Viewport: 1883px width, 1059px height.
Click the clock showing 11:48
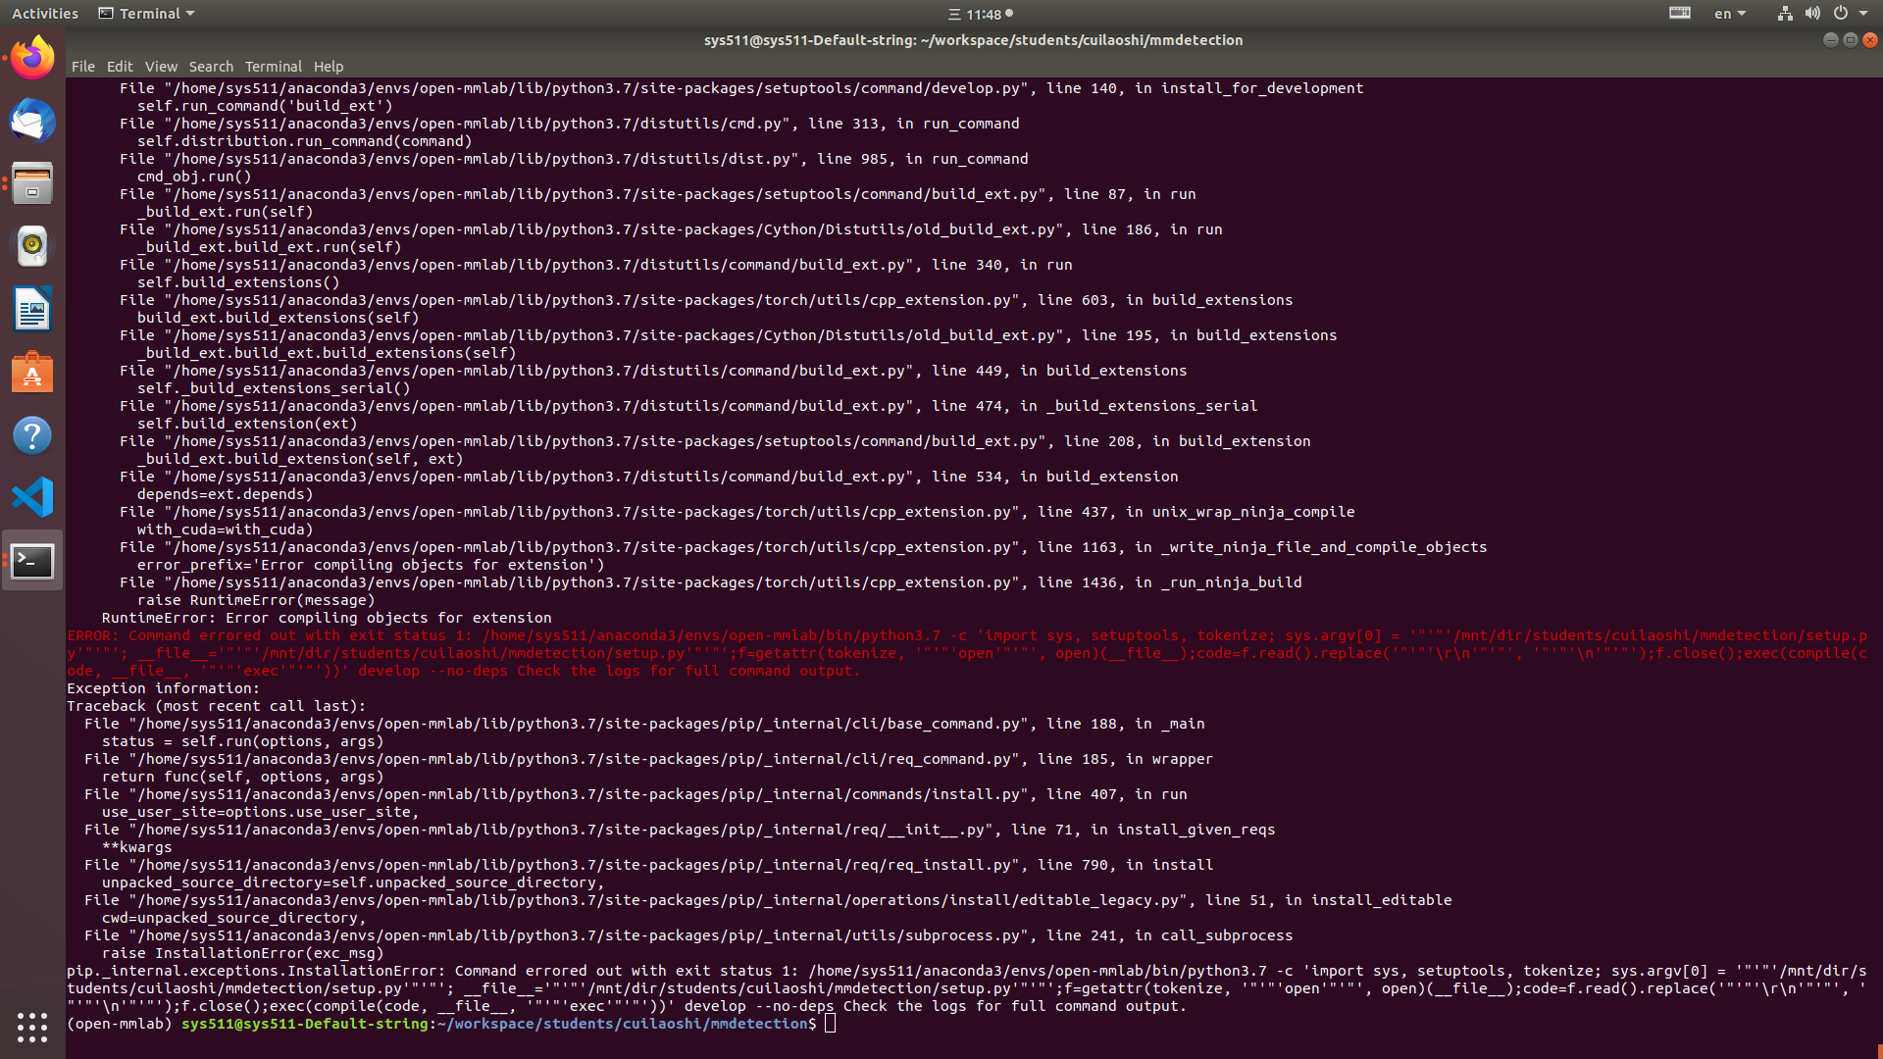point(985,13)
